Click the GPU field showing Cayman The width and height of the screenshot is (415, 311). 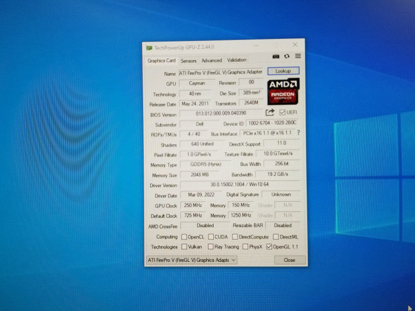pyautogui.click(x=197, y=83)
